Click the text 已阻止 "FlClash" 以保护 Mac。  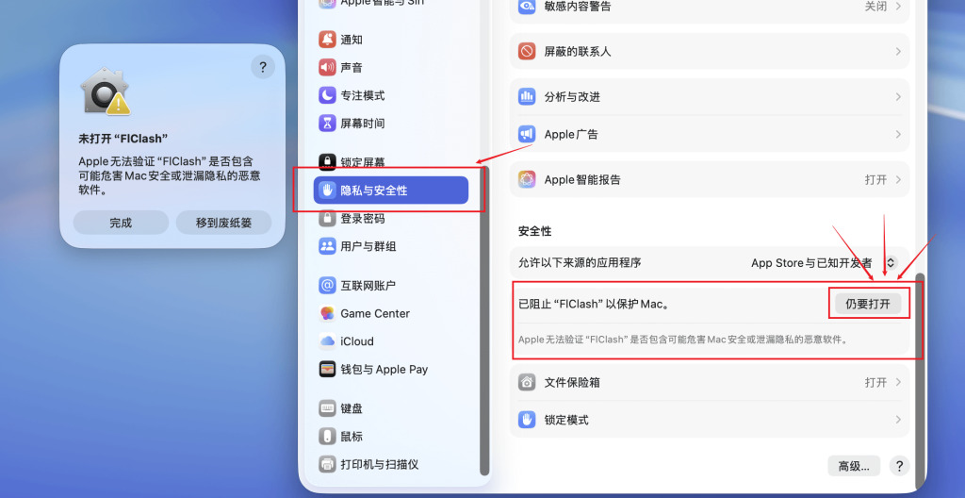594,304
